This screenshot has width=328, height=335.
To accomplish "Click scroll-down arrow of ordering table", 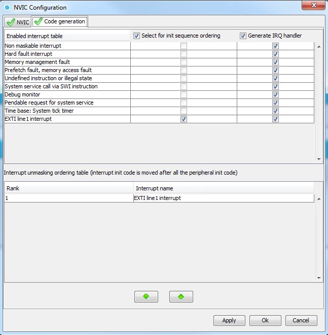I will [319, 278].
